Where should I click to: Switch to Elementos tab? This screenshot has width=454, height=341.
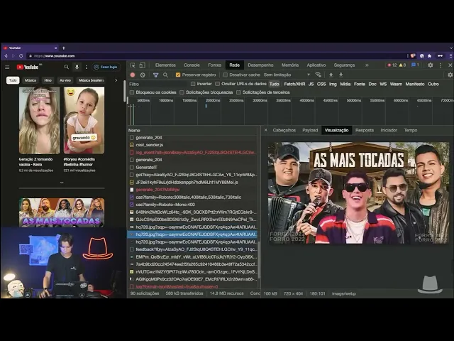coord(165,65)
